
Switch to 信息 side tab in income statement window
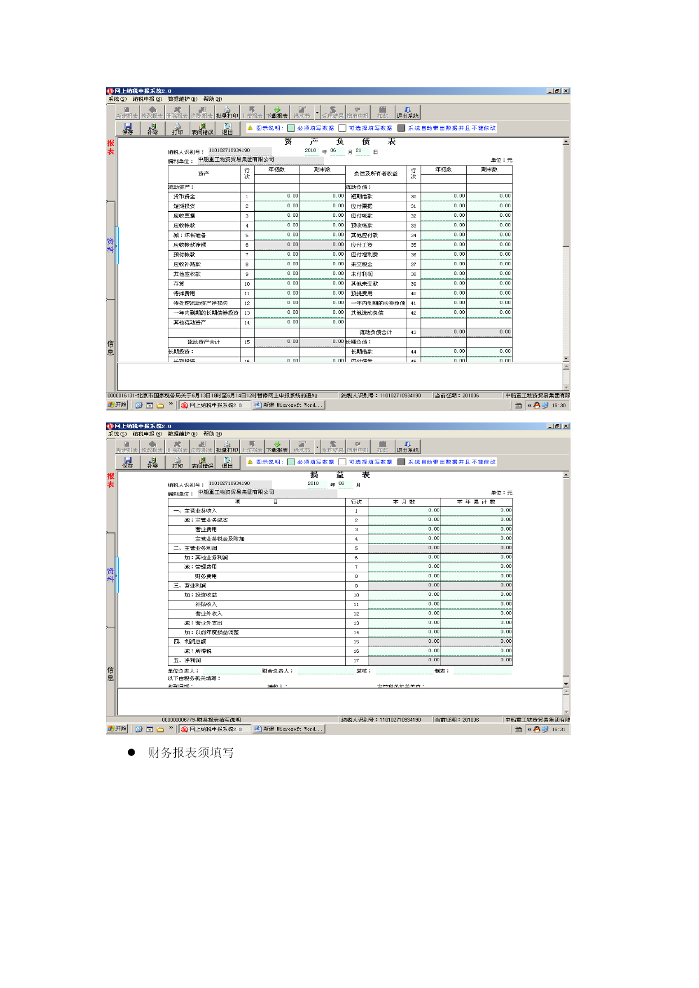tap(110, 674)
